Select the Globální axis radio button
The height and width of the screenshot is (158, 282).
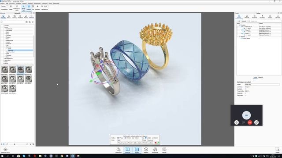click(x=153, y=138)
